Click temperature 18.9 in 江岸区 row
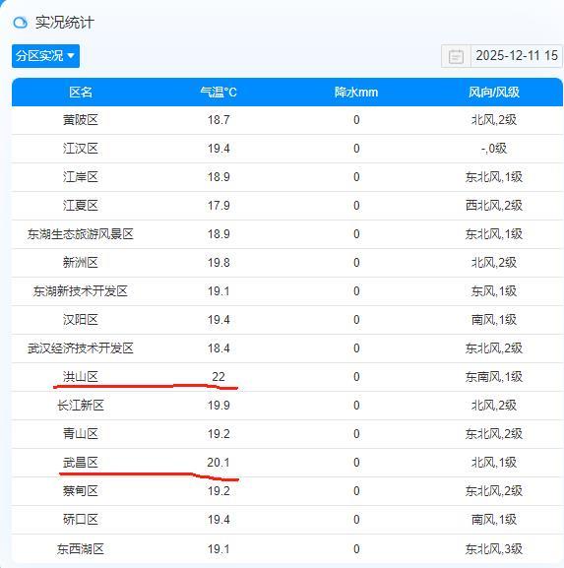The image size is (564, 568). (x=219, y=177)
